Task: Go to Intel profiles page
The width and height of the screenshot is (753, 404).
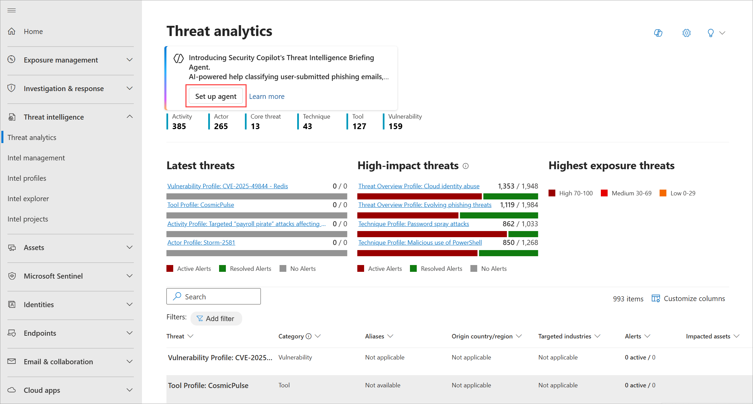Action: (27, 178)
